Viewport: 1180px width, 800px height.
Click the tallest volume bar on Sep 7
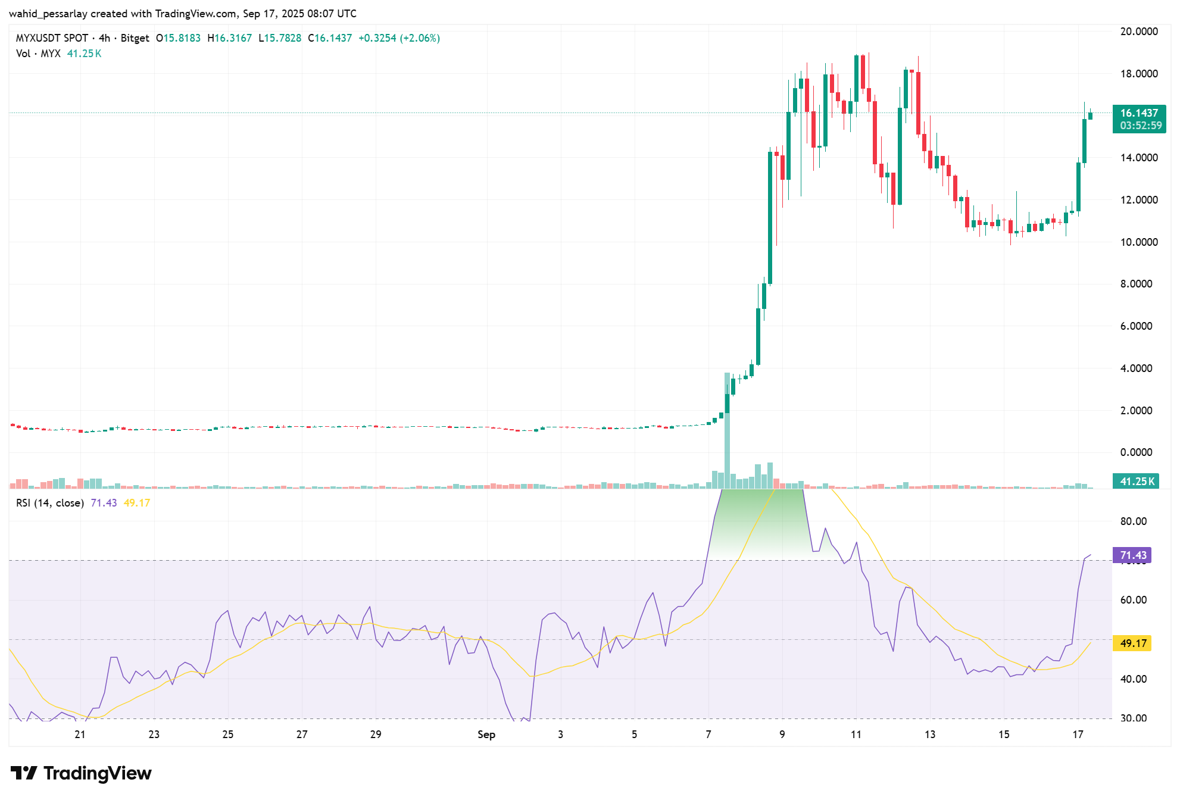click(727, 430)
